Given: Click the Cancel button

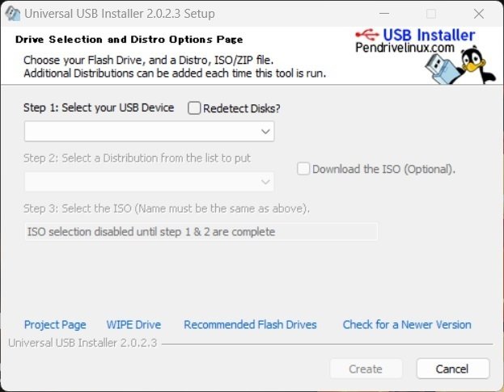Looking at the screenshot, I should click(x=453, y=369).
